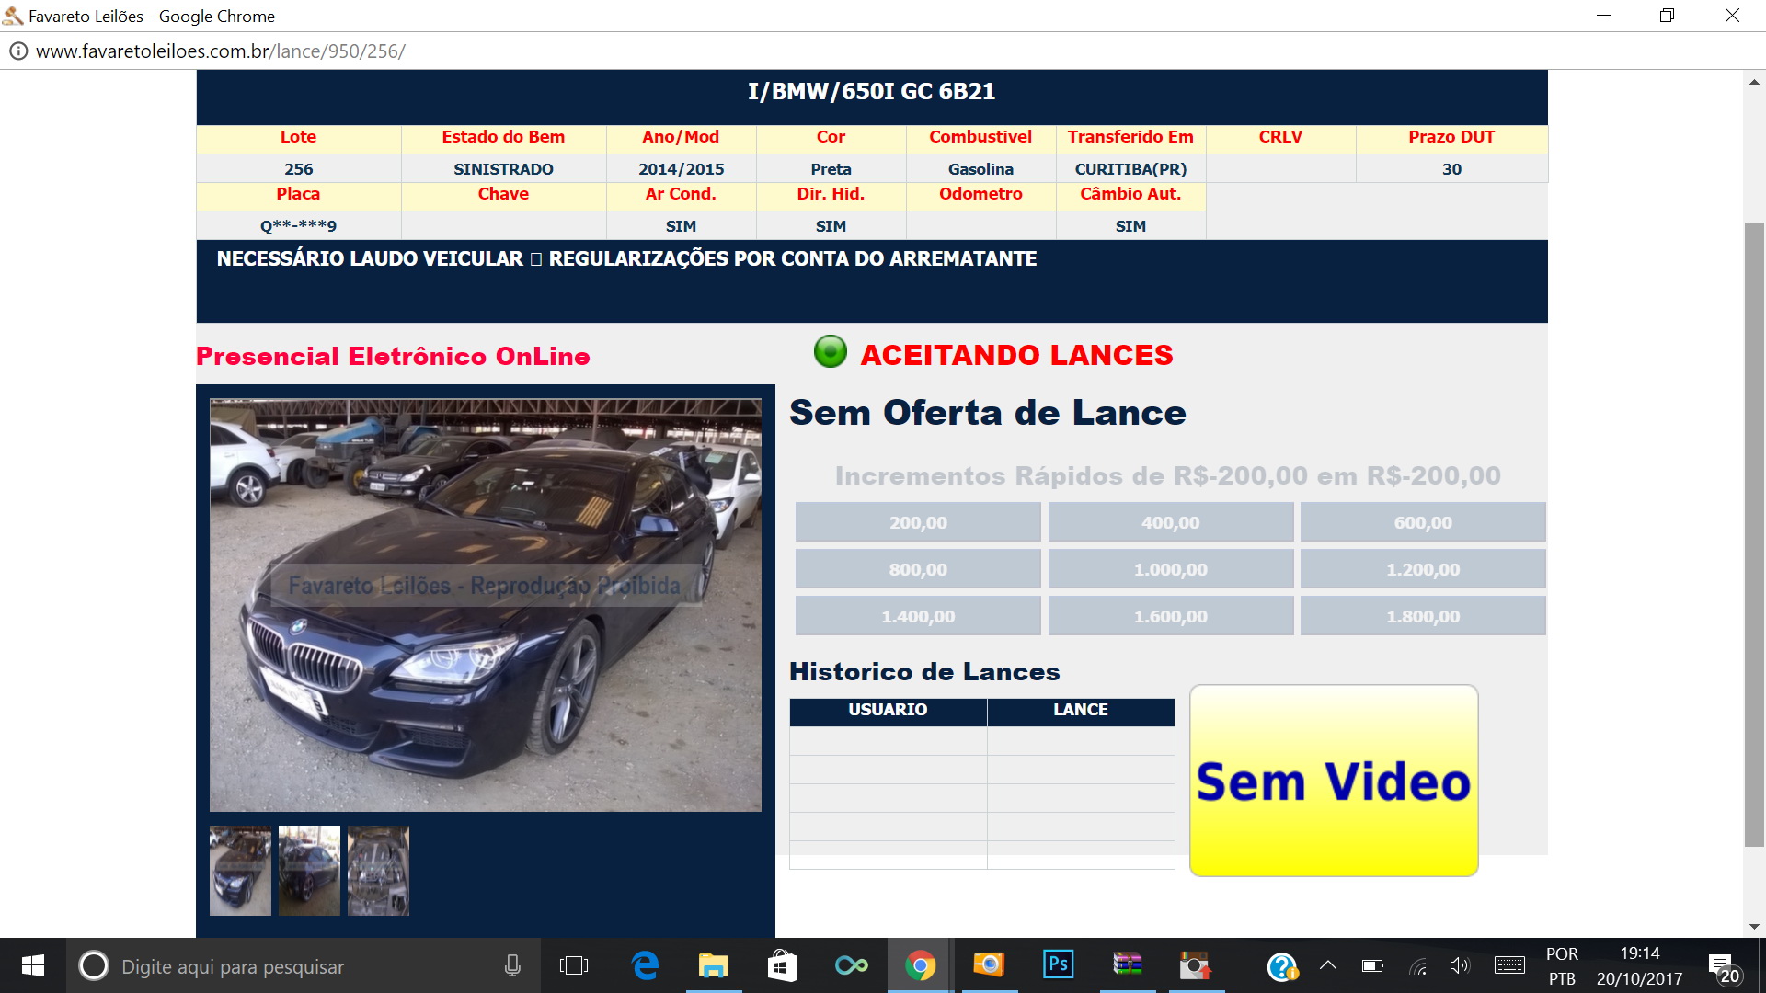Open Task View from the taskbar
The image size is (1766, 993).
(573, 965)
